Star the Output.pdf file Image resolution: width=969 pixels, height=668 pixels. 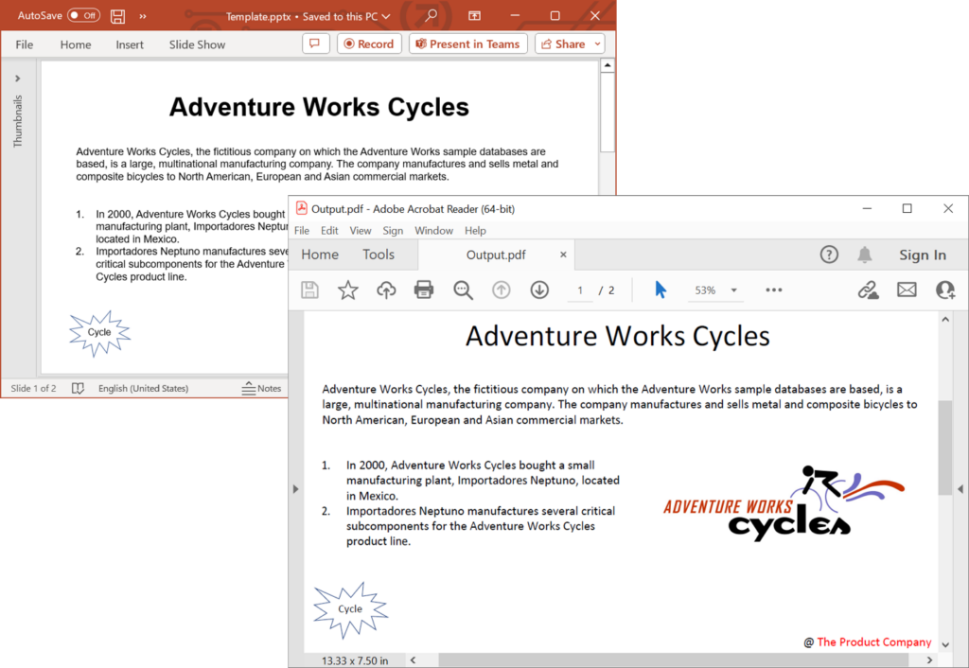[348, 290]
